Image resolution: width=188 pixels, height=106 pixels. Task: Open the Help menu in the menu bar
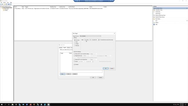pyautogui.click(x=11, y=2)
